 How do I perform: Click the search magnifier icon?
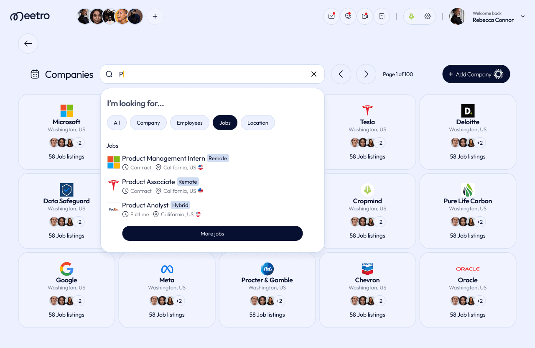pyautogui.click(x=109, y=74)
